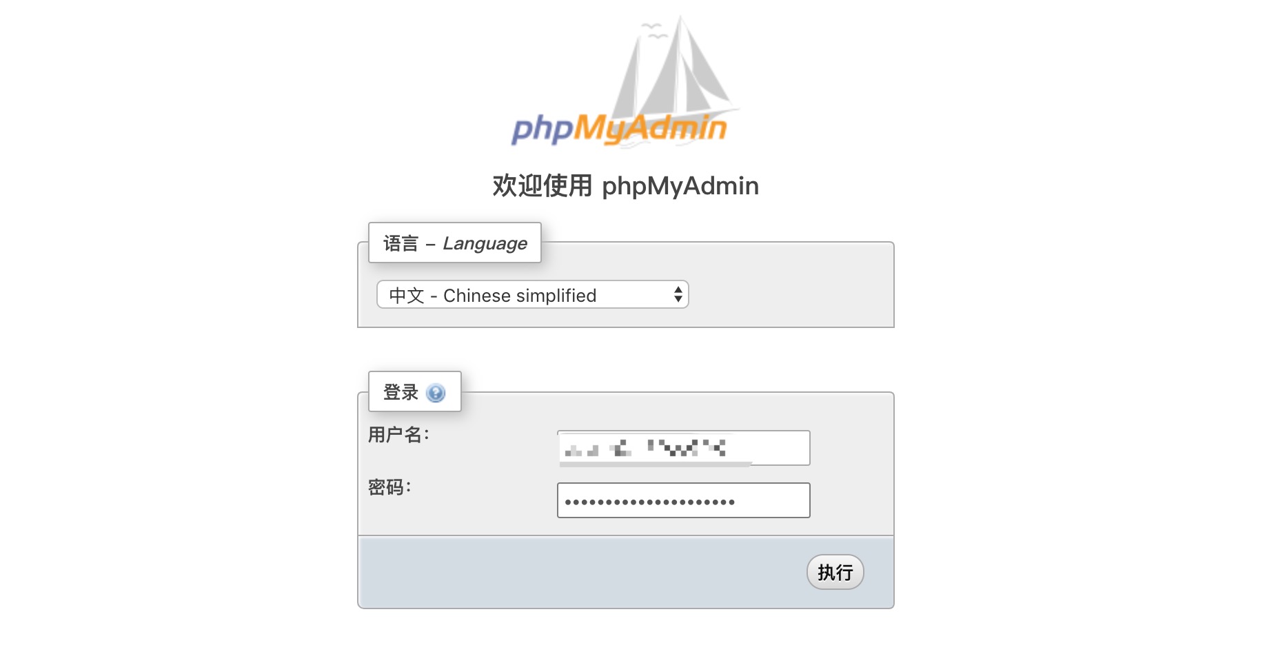Viewport: 1267px width, 645px height.
Task: Click the blue php letters in the logo
Action: coord(542,130)
